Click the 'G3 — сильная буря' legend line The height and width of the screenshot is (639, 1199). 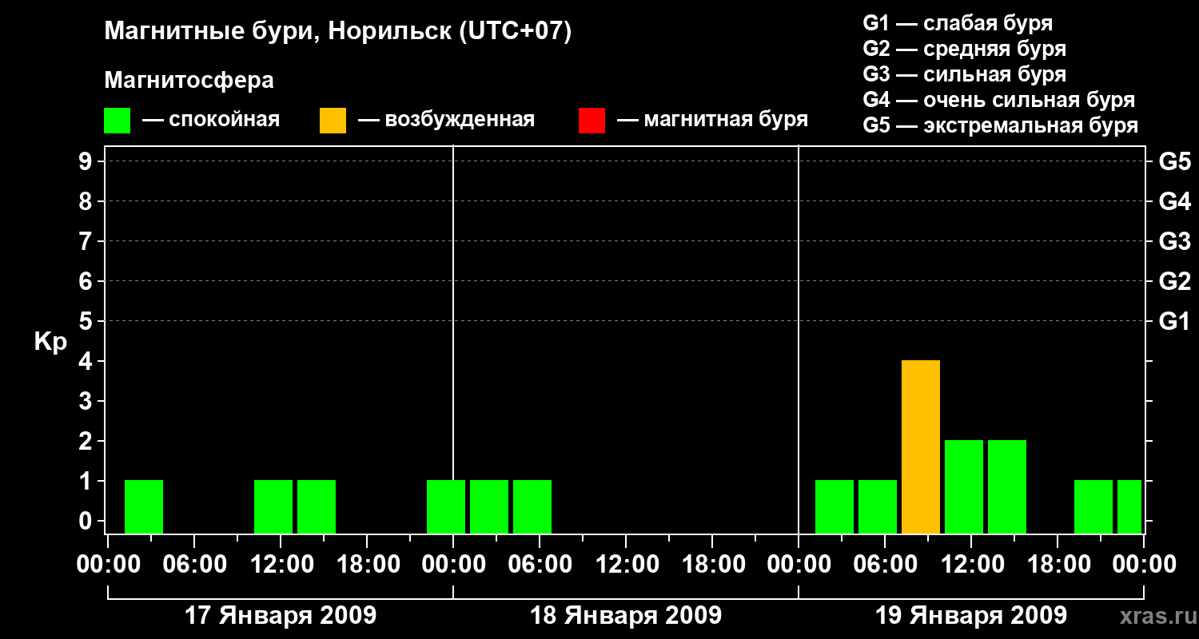pyautogui.click(x=964, y=74)
